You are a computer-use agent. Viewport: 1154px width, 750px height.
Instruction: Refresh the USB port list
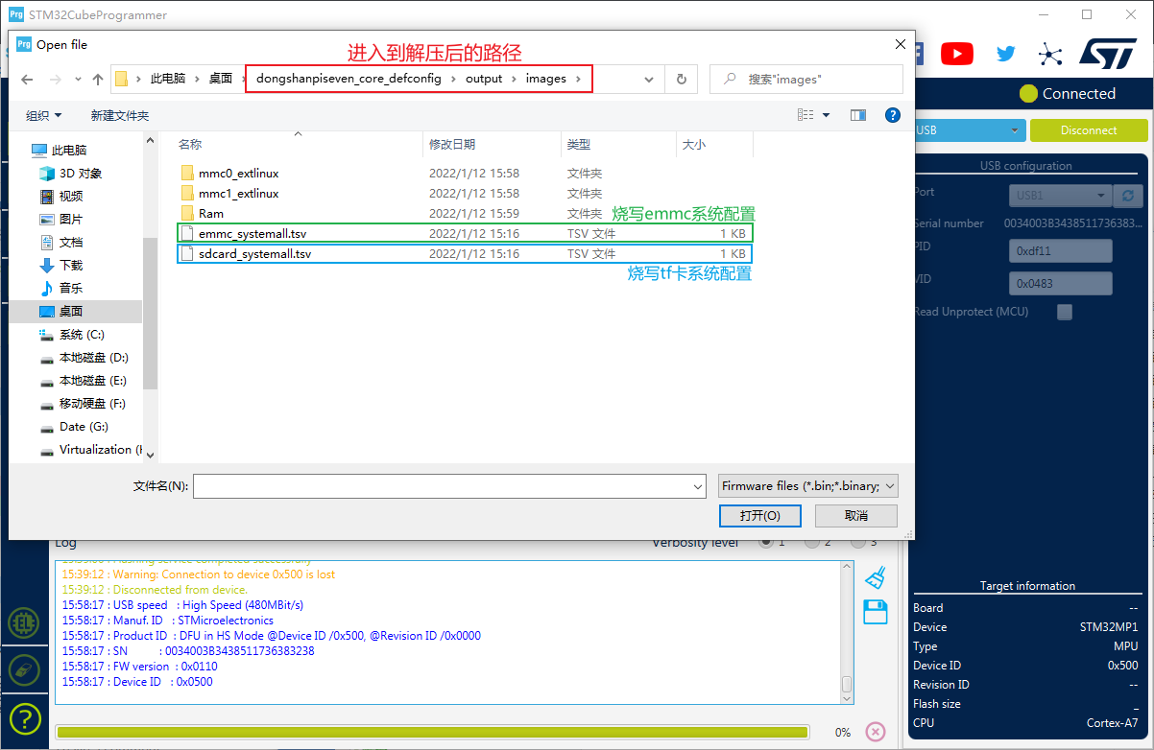[1129, 195]
